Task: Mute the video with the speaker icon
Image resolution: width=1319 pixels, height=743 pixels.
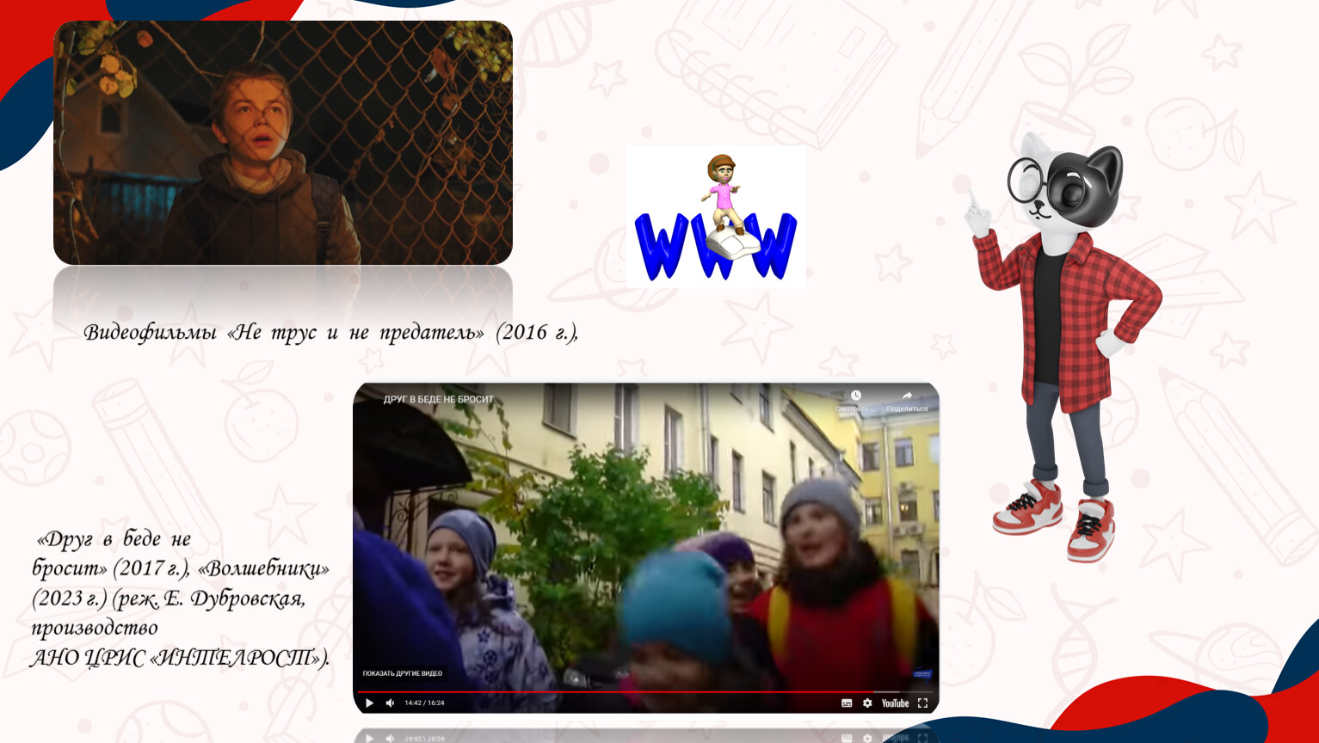Action: click(391, 703)
